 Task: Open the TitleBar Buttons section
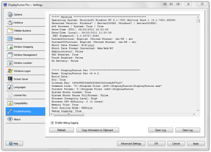coord(25,31)
